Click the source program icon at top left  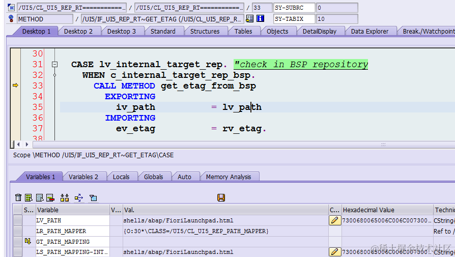(11, 7)
